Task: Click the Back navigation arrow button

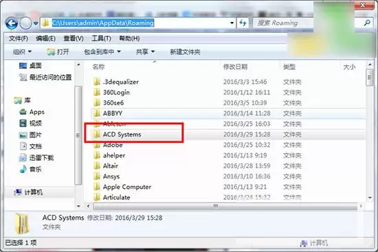Action: point(11,23)
